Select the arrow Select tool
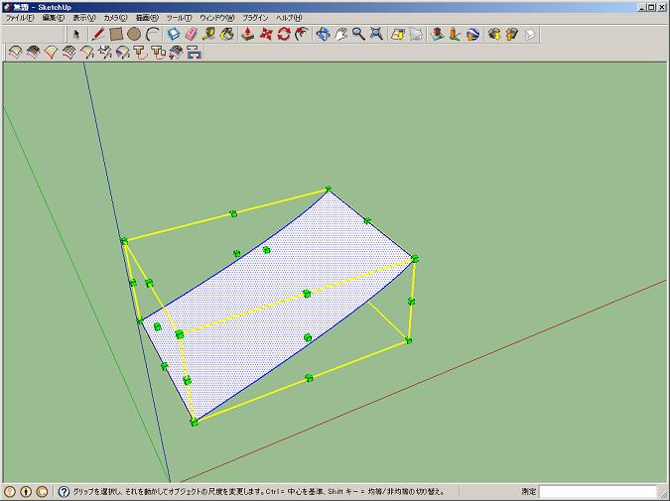 (x=76, y=34)
